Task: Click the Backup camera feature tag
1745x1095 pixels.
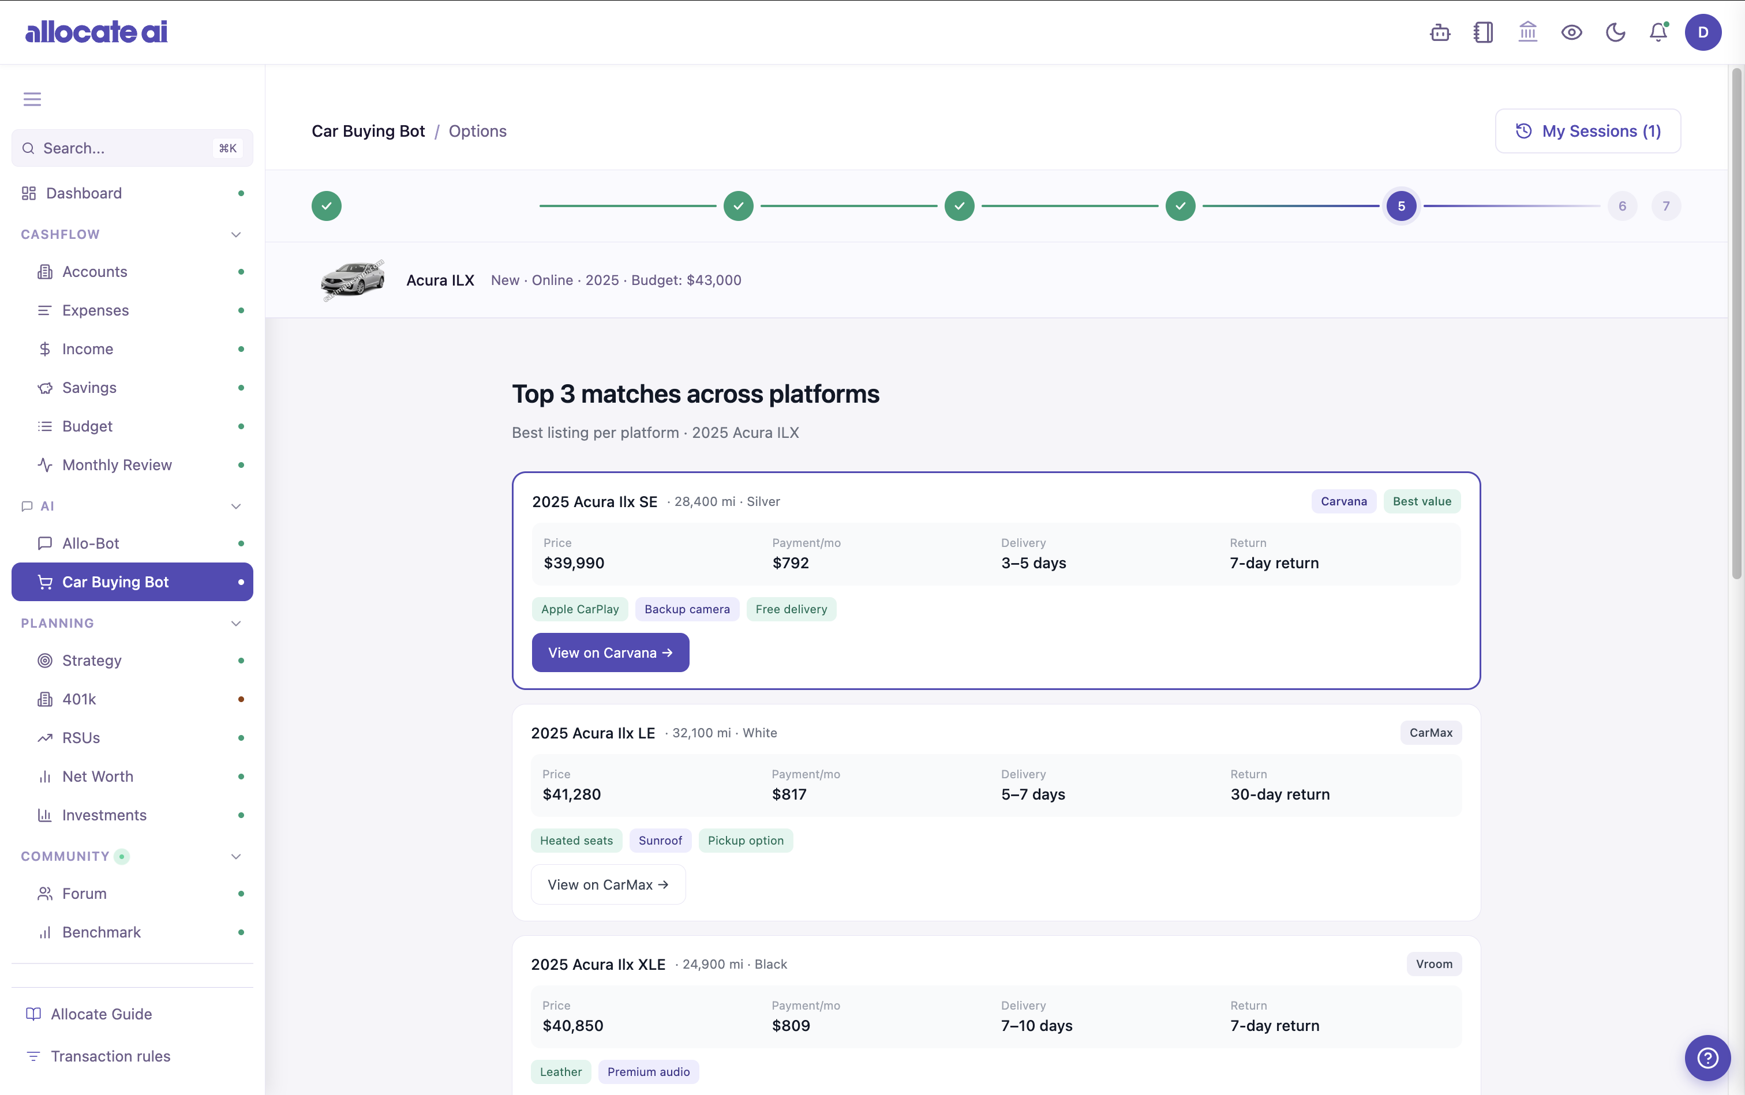Action: 687,610
